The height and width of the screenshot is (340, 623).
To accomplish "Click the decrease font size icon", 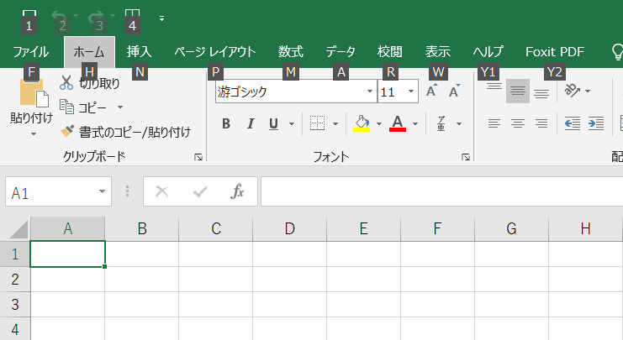I will pyautogui.click(x=454, y=92).
